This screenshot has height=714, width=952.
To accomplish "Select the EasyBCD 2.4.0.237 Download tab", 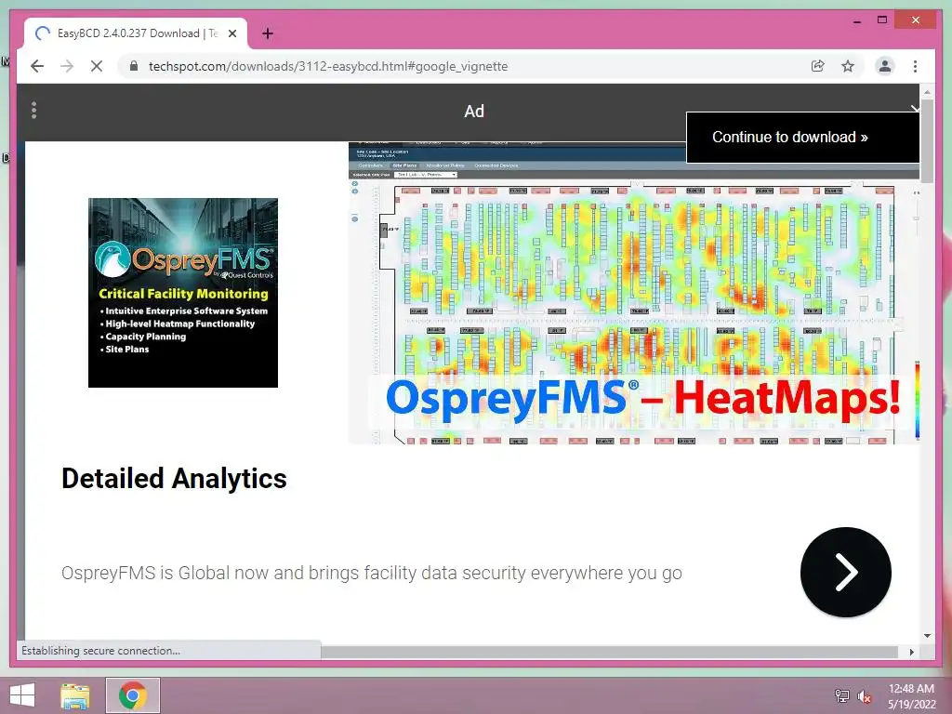I will (x=136, y=33).
